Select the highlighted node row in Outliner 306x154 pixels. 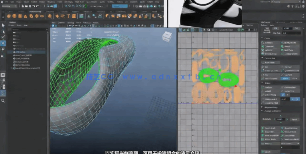click(26, 52)
